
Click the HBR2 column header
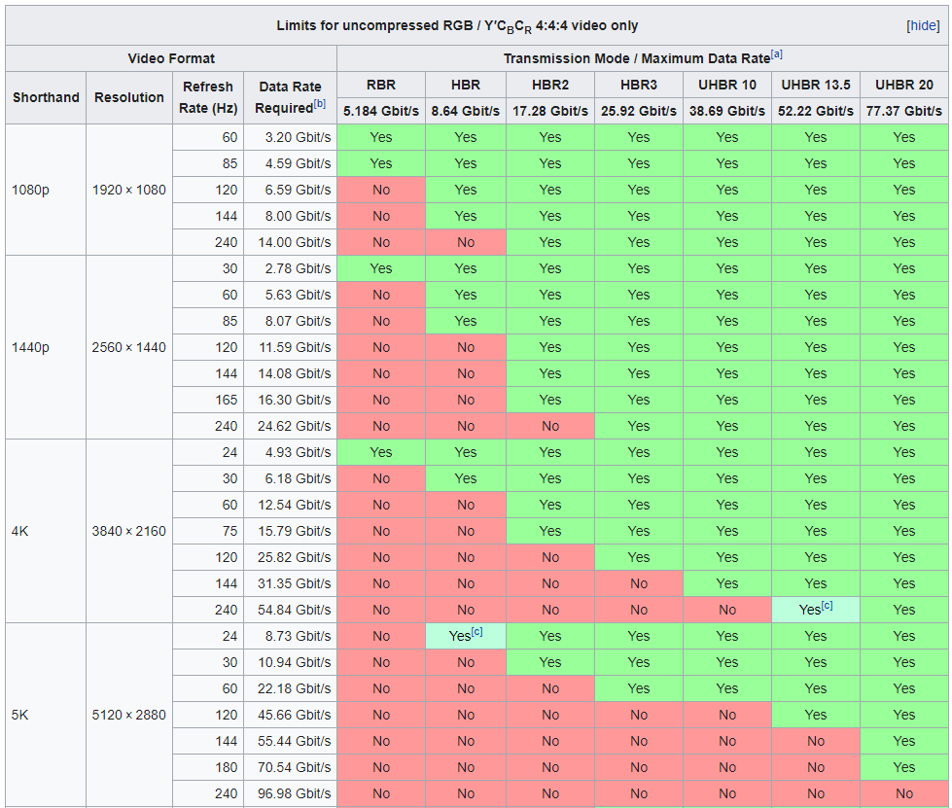point(550,85)
